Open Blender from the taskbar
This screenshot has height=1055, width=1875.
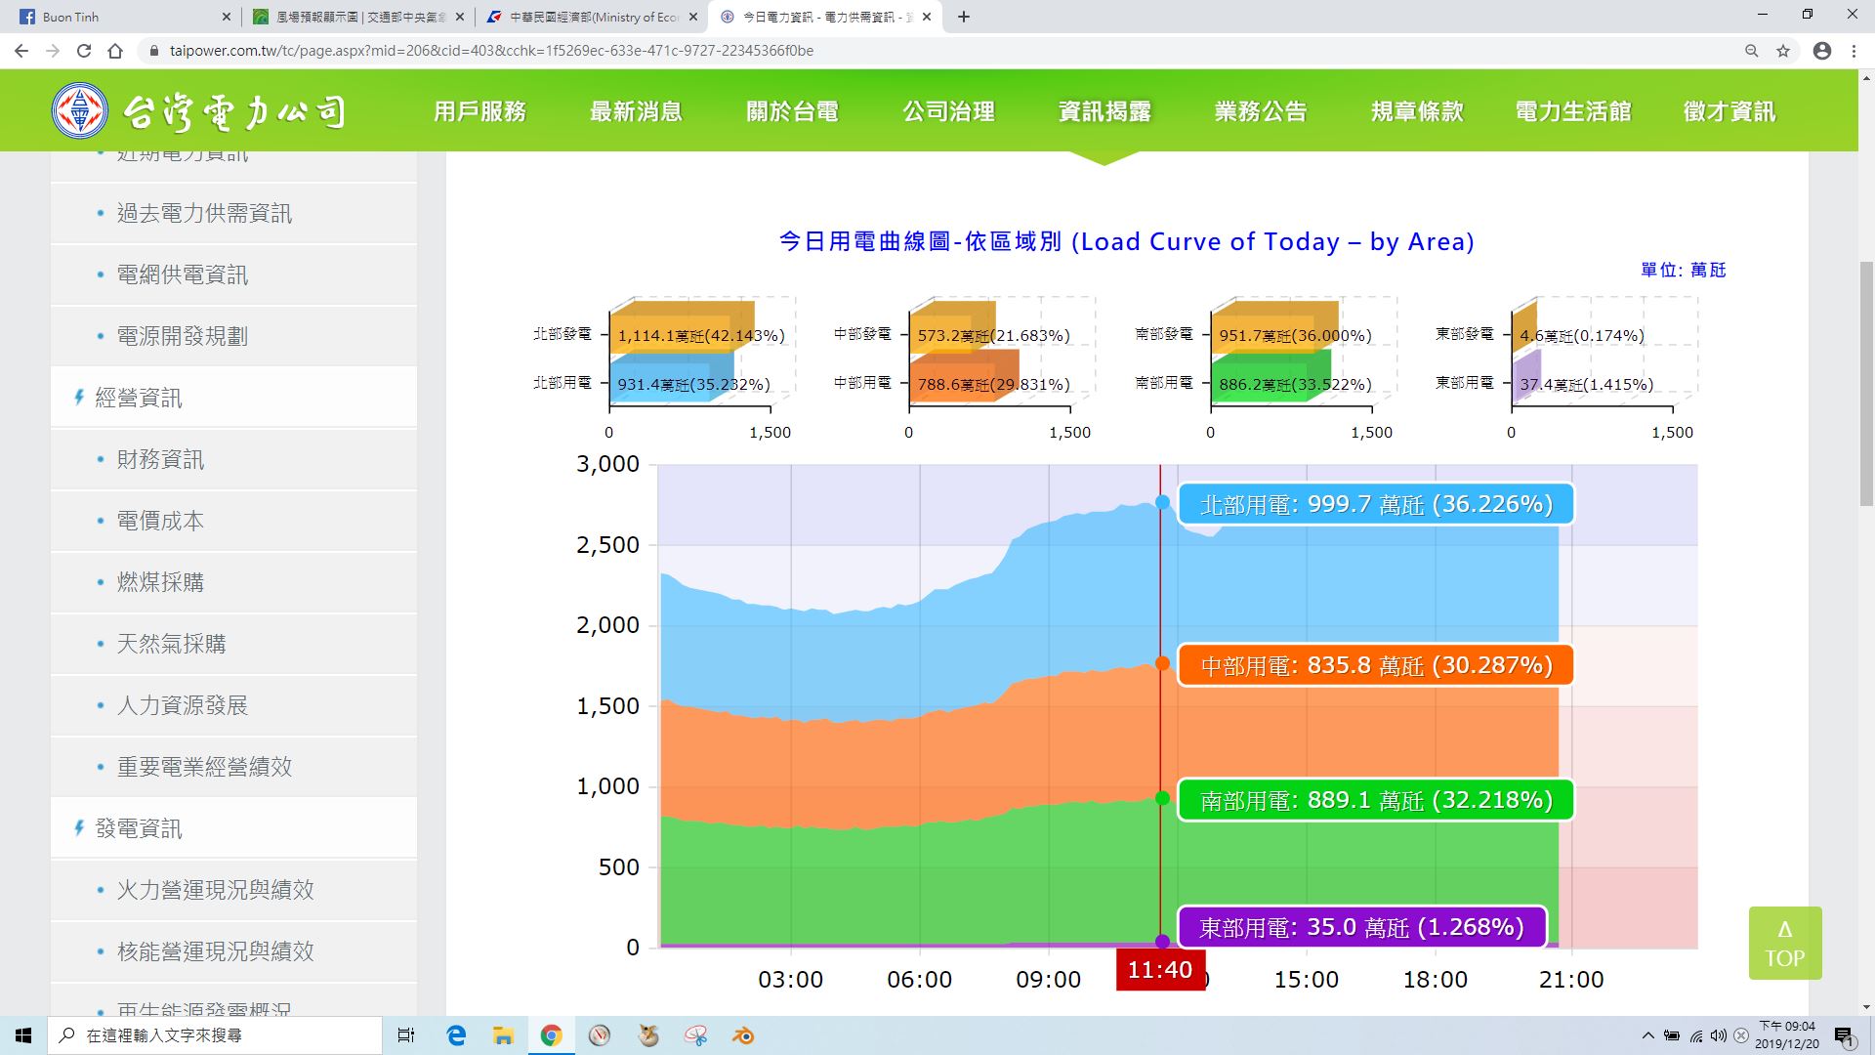pyautogui.click(x=743, y=1035)
